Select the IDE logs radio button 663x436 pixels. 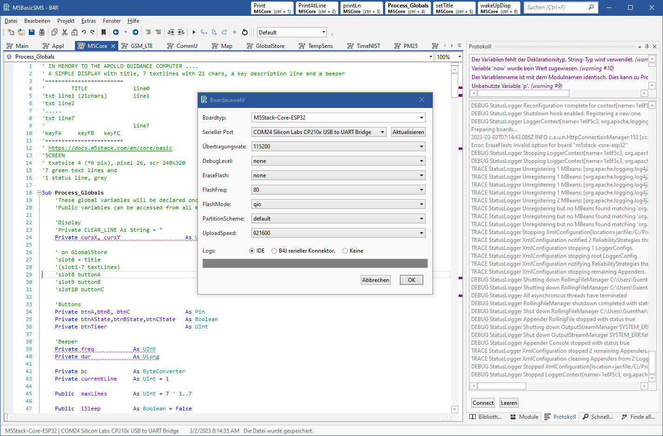(x=252, y=251)
